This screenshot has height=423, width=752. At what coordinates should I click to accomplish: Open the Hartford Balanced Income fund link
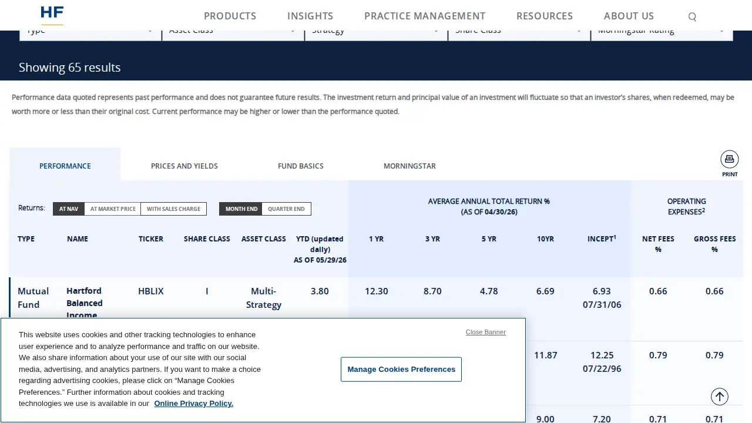pyautogui.click(x=85, y=303)
